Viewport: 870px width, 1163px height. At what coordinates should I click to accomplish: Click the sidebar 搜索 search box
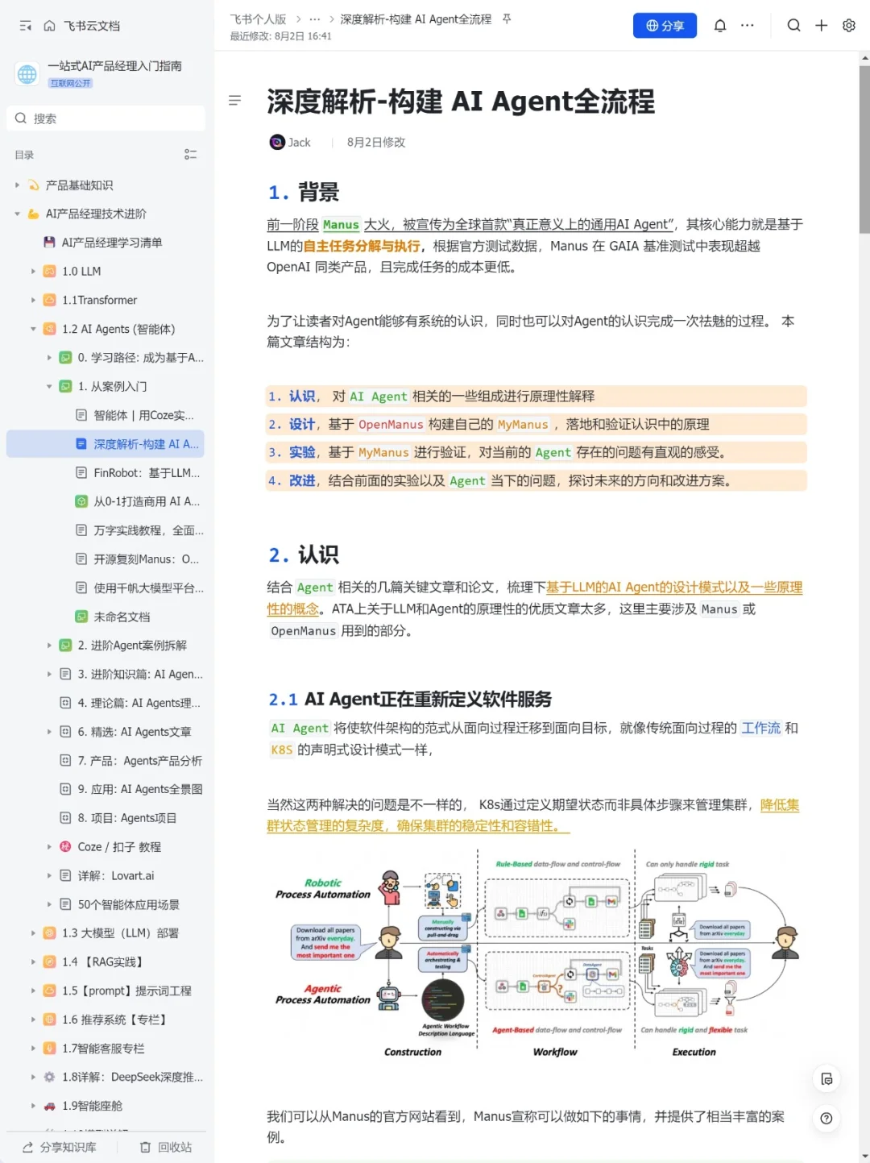click(x=105, y=118)
